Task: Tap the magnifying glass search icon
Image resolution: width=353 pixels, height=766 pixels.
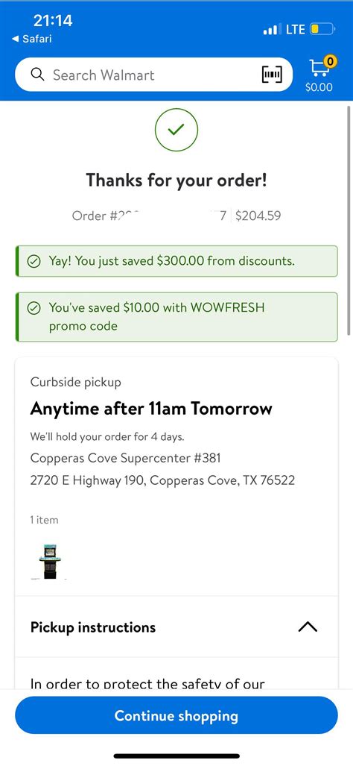Action: (x=37, y=75)
